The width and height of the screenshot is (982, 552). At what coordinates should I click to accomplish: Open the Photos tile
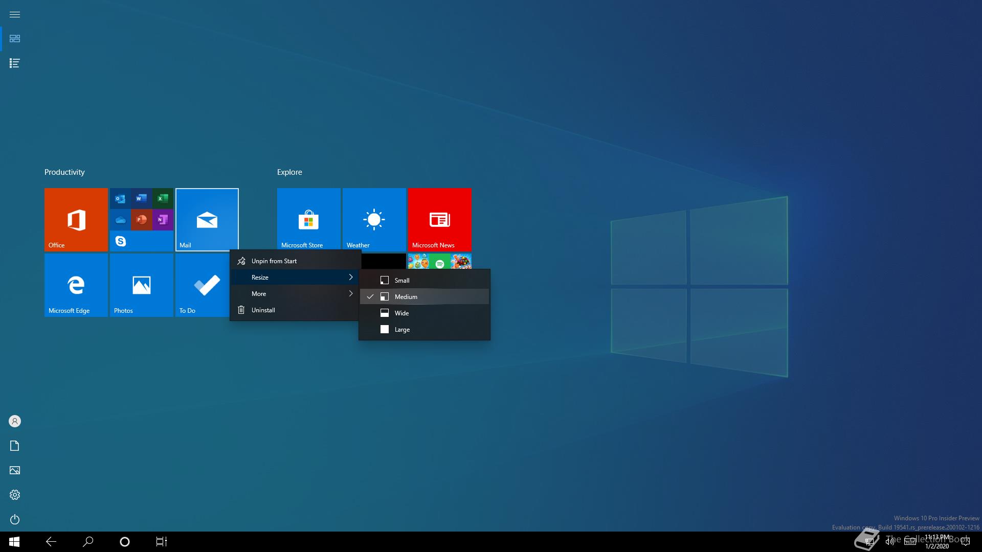click(142, 285)
